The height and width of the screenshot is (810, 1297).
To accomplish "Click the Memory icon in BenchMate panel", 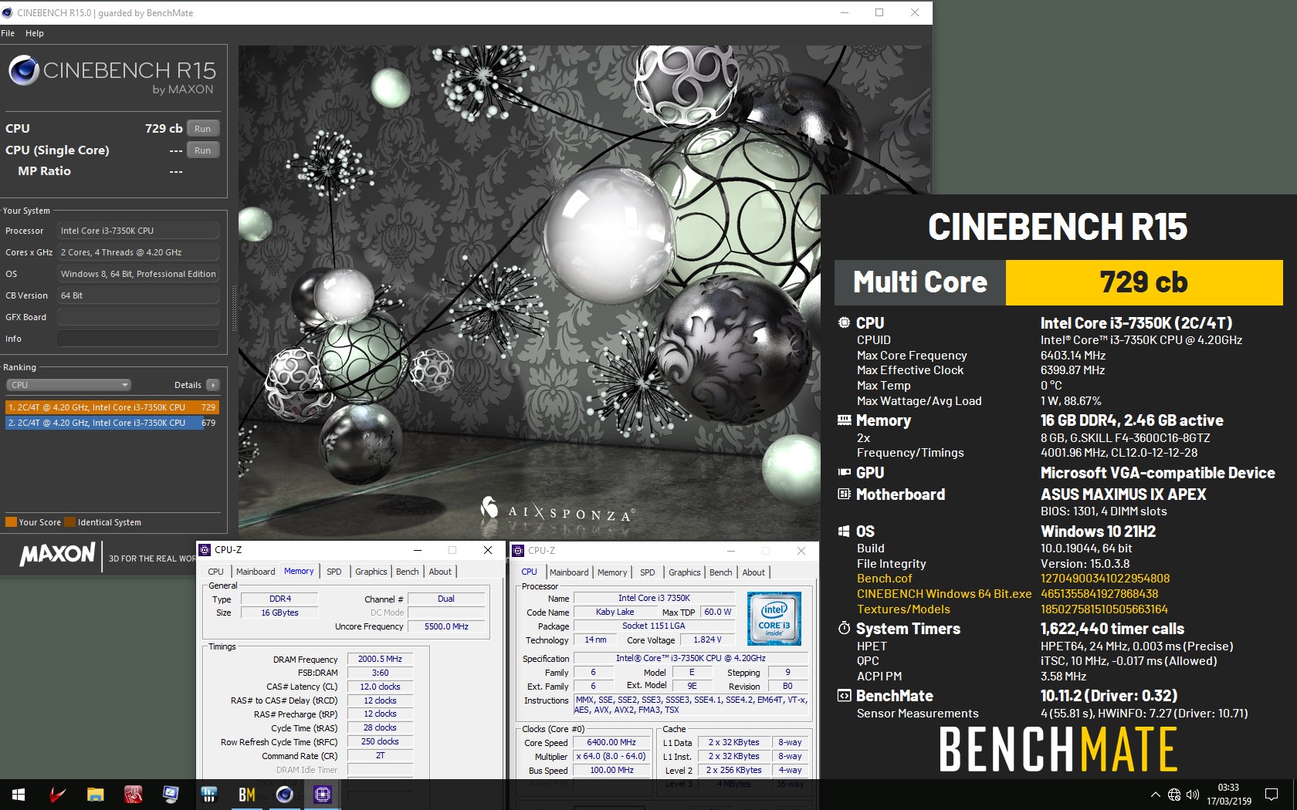I will tap(844, 420).
